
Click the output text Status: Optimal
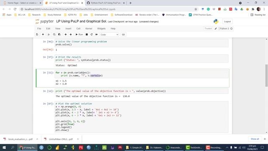(66, 65)
